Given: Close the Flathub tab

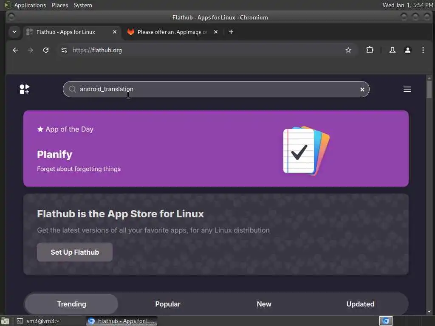Looking at the screenshot, I should [115, 32].
